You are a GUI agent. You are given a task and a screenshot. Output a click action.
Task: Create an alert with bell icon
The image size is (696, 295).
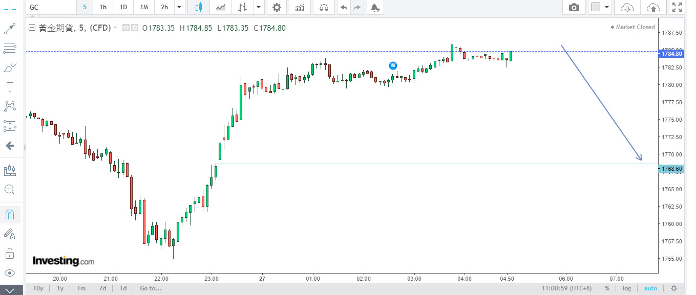pos(375,7)
